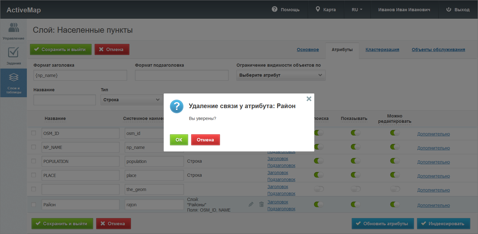Image resolution: width=478 pixels, height=234 pixels.
Task: Expand the Выберите атрибут dropdown
Action: click(x=281, y=75)
